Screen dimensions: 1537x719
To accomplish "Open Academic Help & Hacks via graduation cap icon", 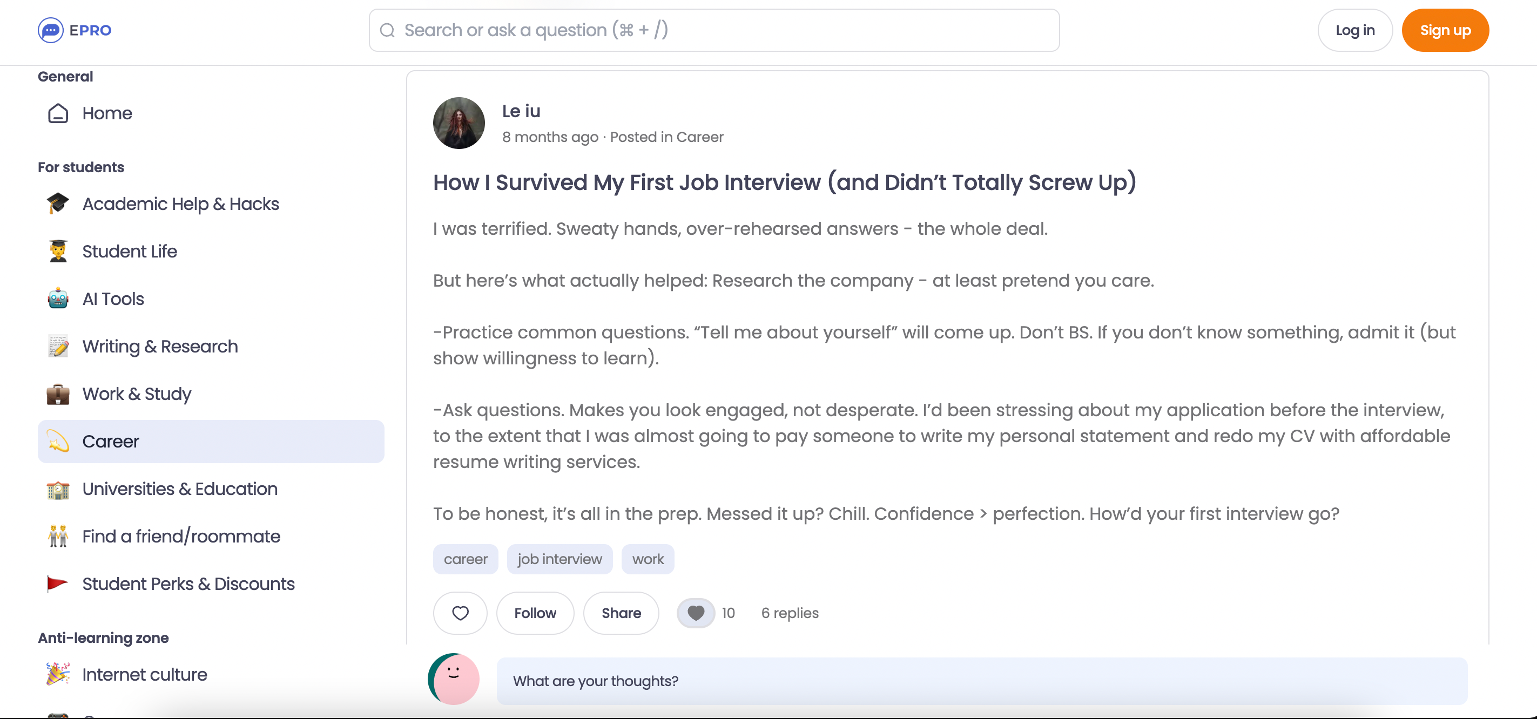I will tap(58, 204).
